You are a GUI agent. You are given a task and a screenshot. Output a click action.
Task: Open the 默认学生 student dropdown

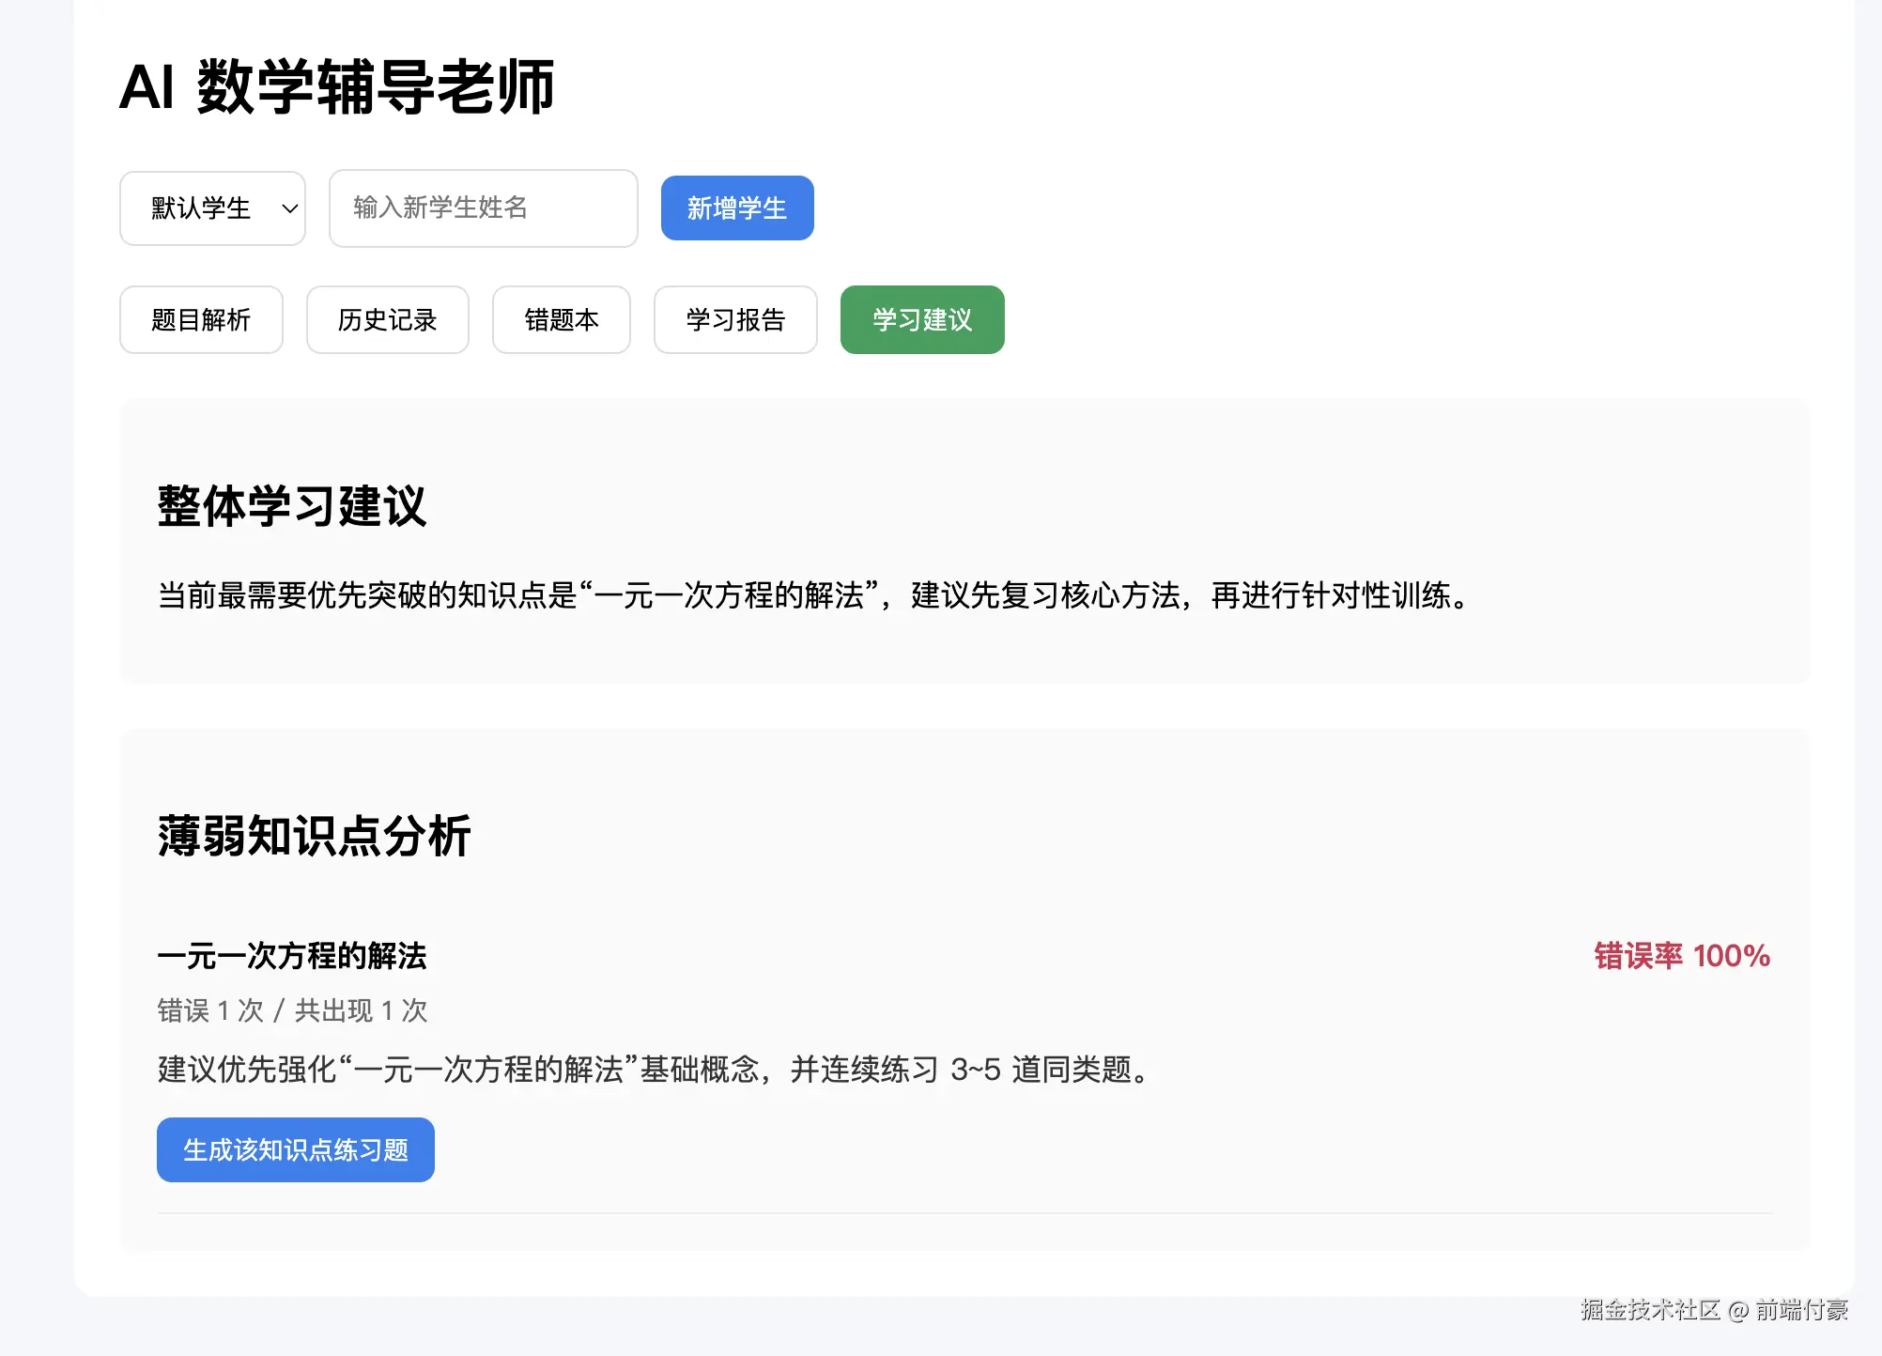point(202,208)
